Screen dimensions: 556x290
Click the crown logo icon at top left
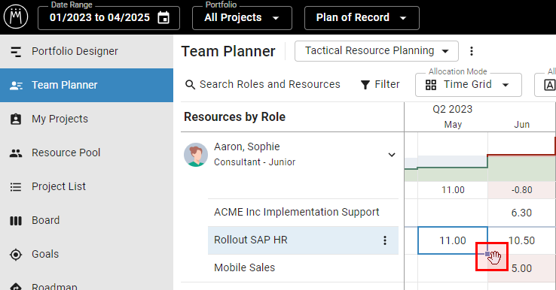(16, 17)
